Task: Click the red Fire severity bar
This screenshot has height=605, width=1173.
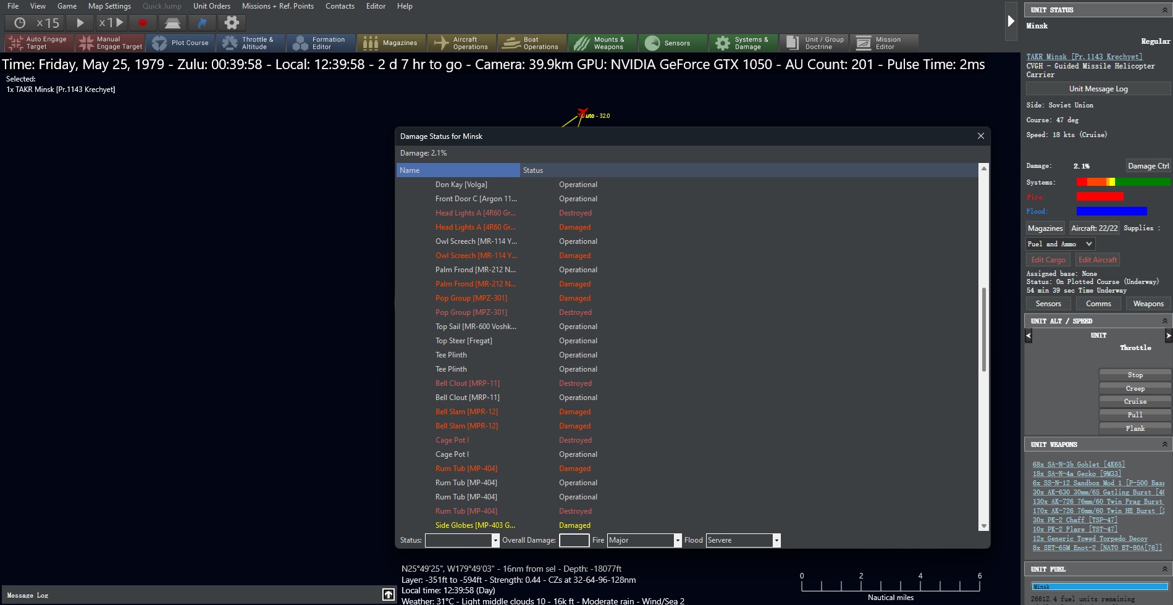Action: (1099, 196)
